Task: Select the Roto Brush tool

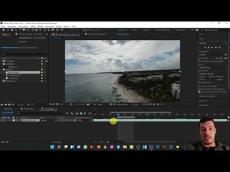Action: (x=57, y=30)
